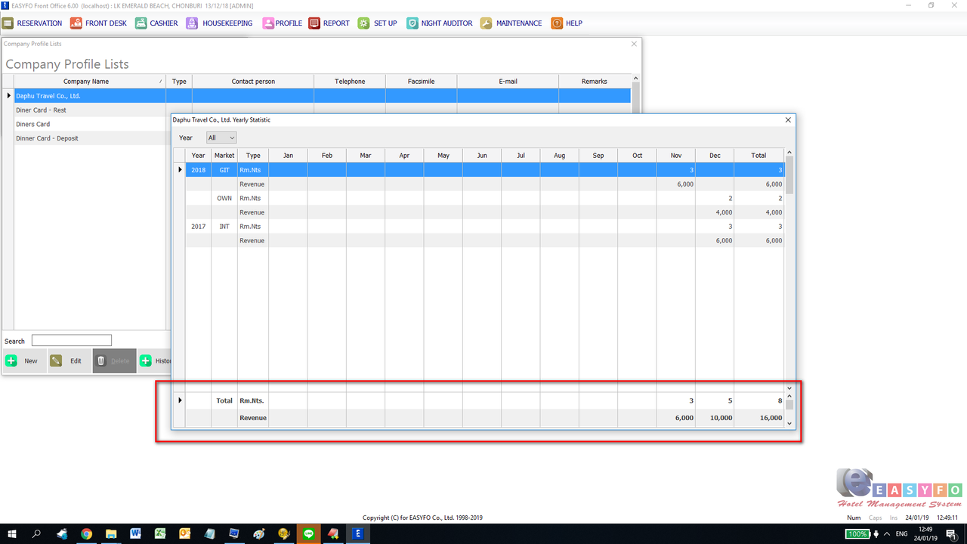Click the Num status bar indicator
Image resolution: width=967 pixels, height=544 pixels.
click(854, 518)
